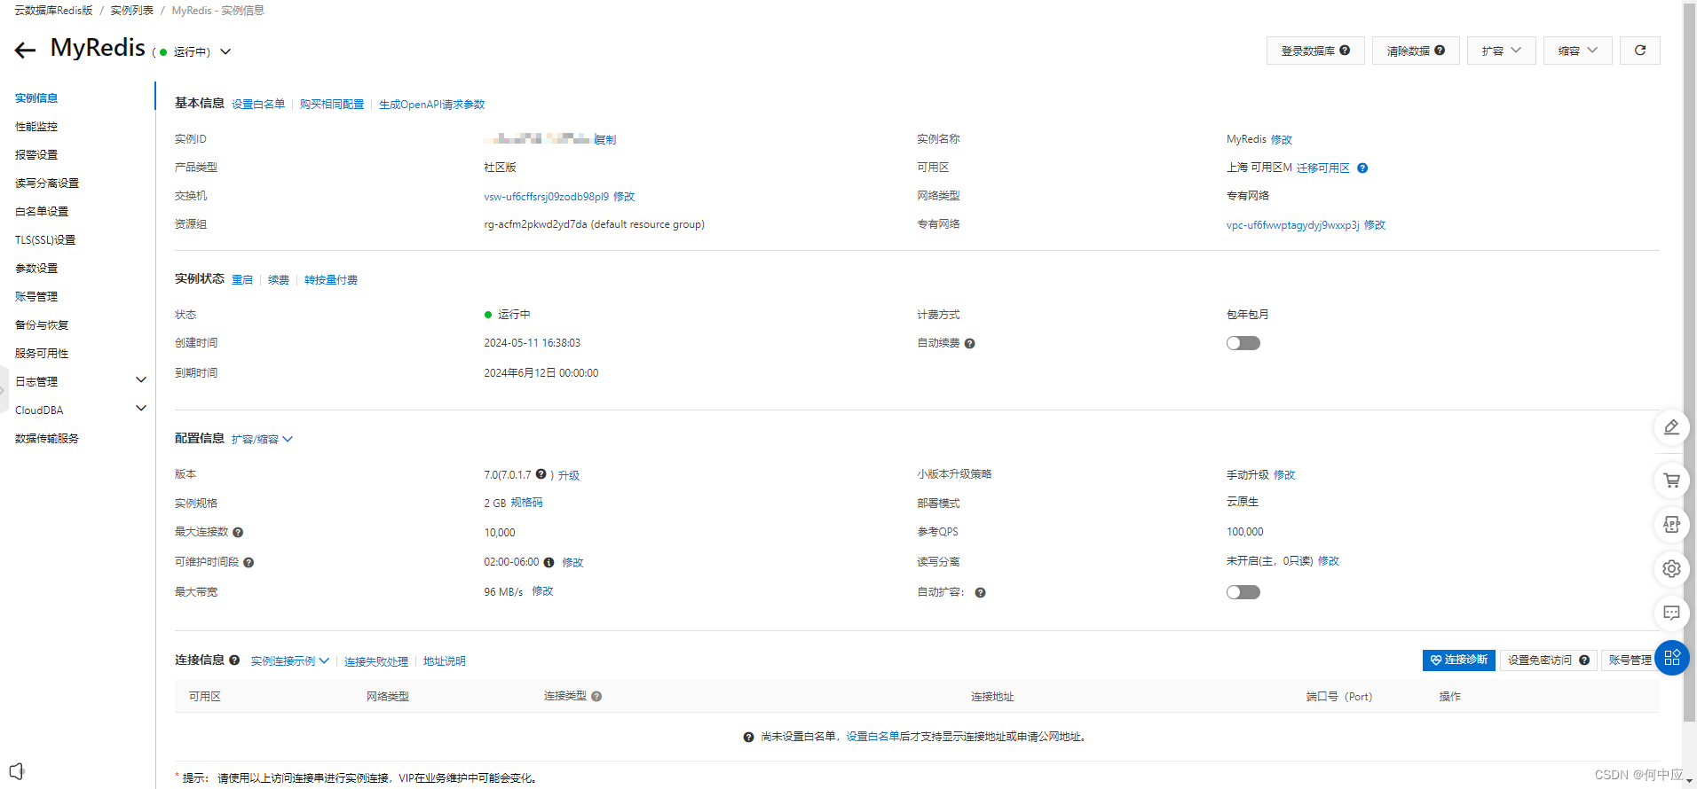Viewport: 1697px width, 789px height.
Task: Open the shopping cart floating icon
Action: (1671, 480)
